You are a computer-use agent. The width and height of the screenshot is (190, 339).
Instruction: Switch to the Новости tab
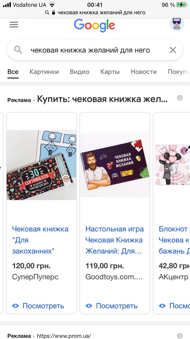pos(144,72)
